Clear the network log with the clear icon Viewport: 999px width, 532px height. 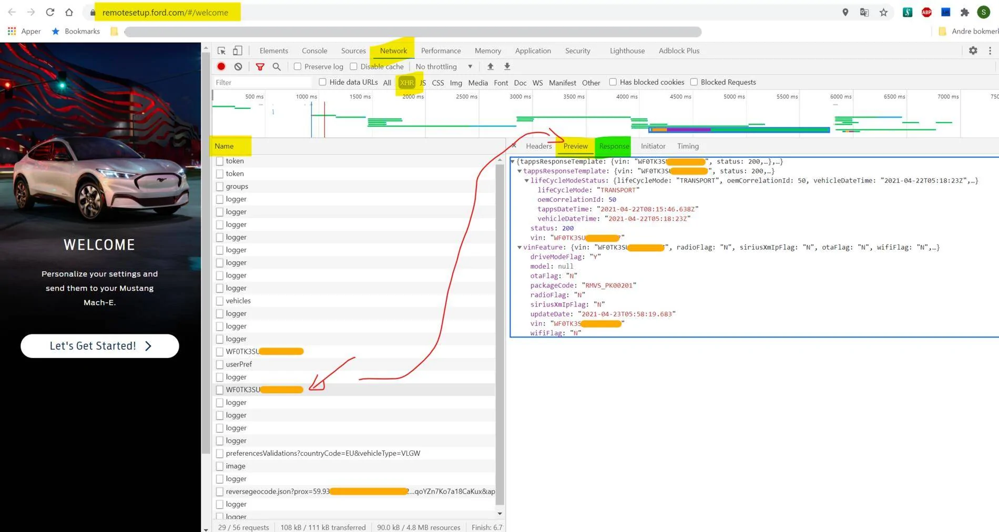238,66
